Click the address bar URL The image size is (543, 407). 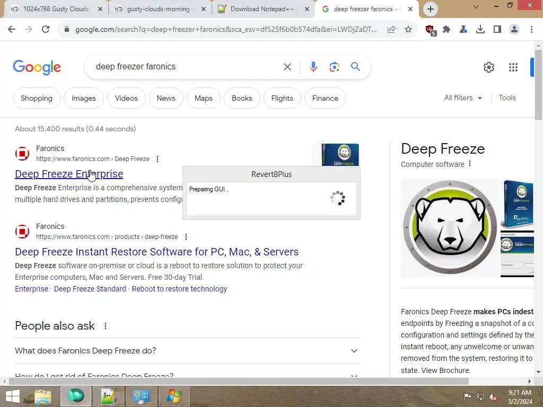coord(226,30)
